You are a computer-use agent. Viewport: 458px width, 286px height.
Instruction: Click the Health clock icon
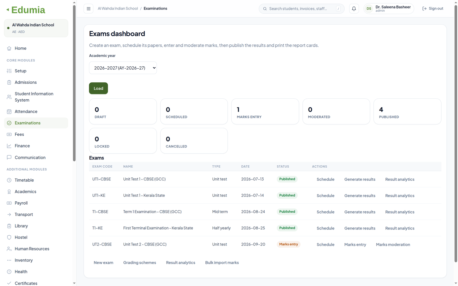point(9,272)
